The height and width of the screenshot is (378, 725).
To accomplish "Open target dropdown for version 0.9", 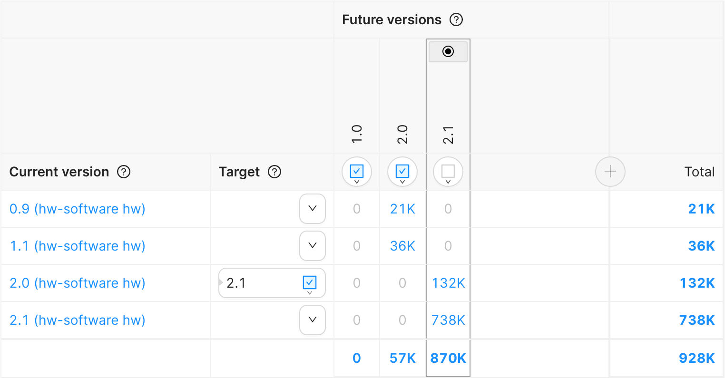I will tap(313, 209).
